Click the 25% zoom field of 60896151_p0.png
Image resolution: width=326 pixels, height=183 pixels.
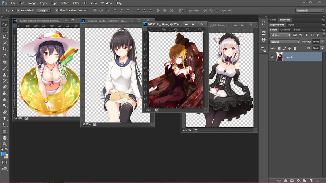[149, 110]
